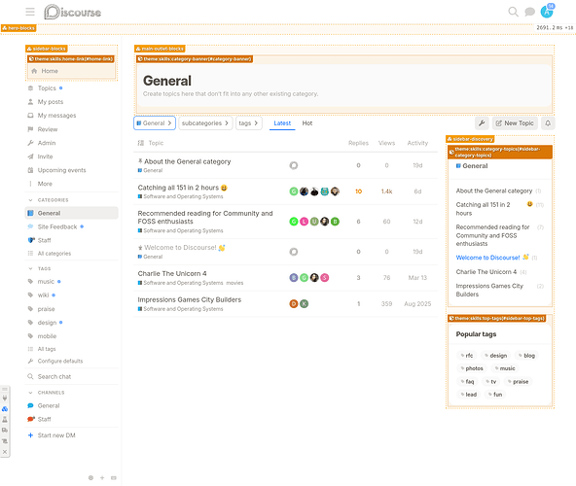Open Welcome to Discourse topic in list

pos(180,248)
